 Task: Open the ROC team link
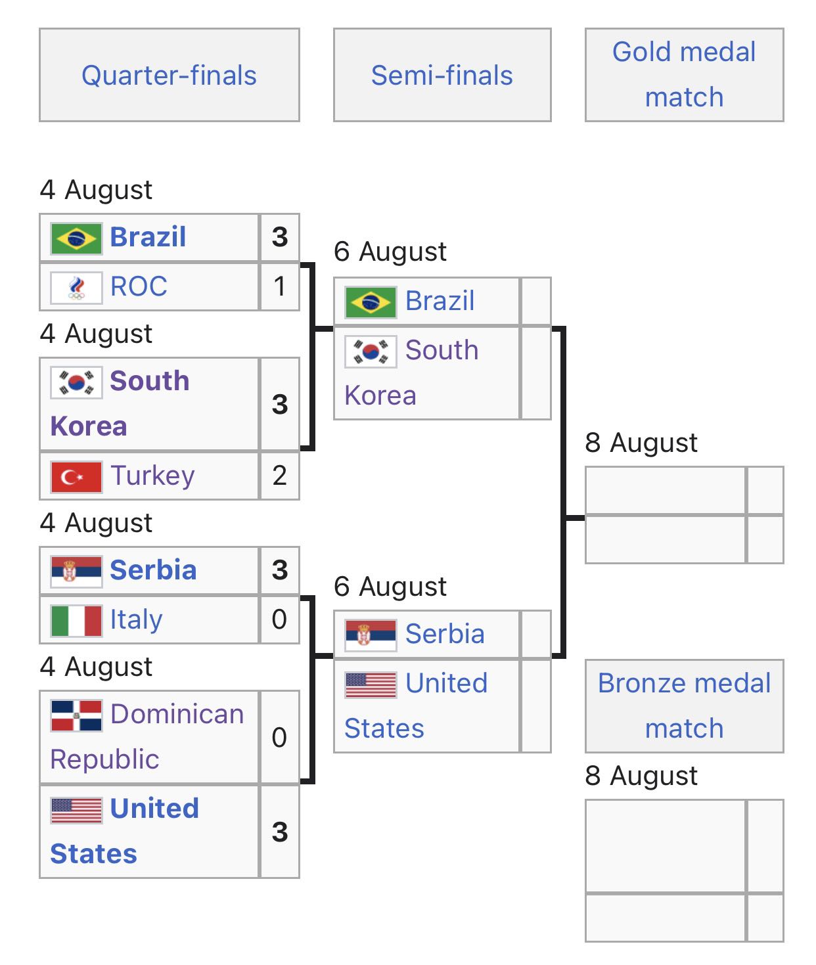point(139,286)
